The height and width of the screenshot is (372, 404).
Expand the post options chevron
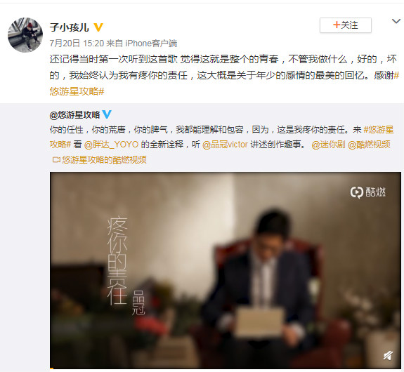(x=396, y=21)
